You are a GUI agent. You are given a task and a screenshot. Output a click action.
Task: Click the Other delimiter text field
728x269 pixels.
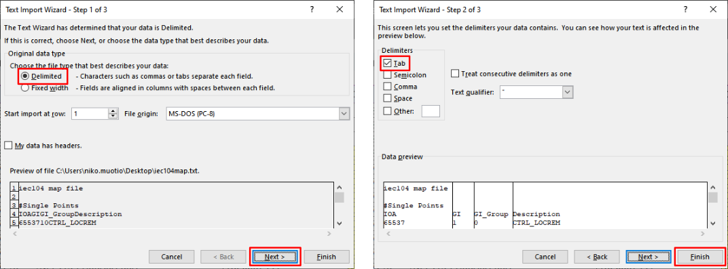click(x=431, y=110)
